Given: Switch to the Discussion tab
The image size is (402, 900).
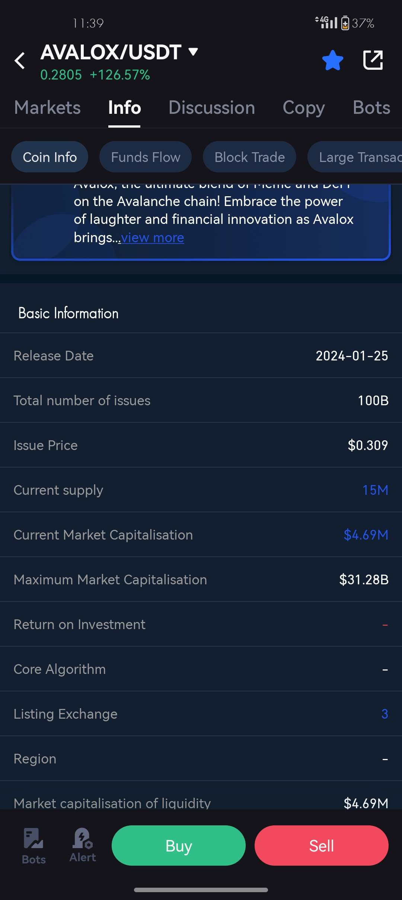Looking at the screenshot, I should pyautogui.click(x=212, y=108).
